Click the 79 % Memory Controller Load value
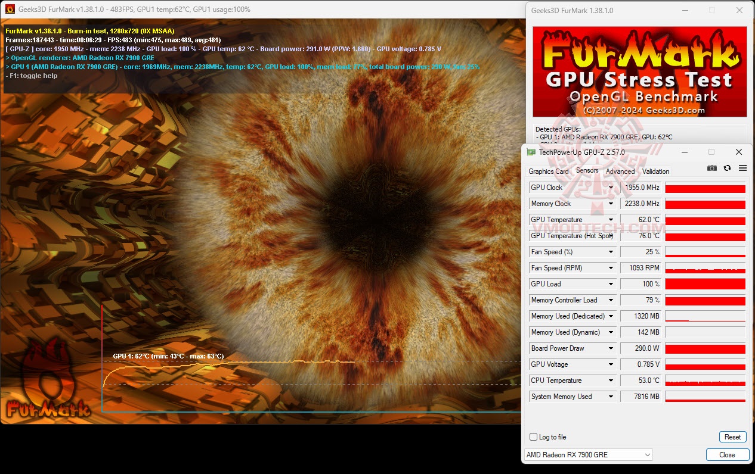The image size is (755, 474). click(x=641, y=300)
